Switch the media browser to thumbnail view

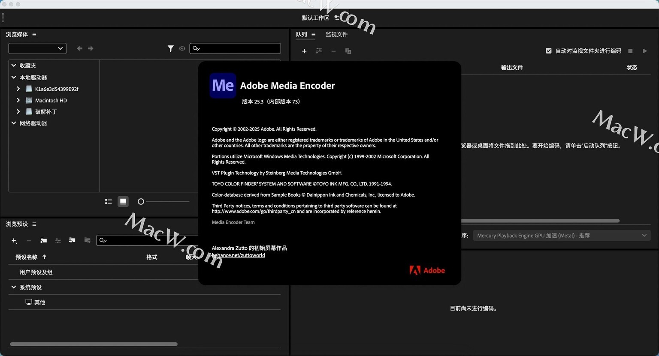123,201
